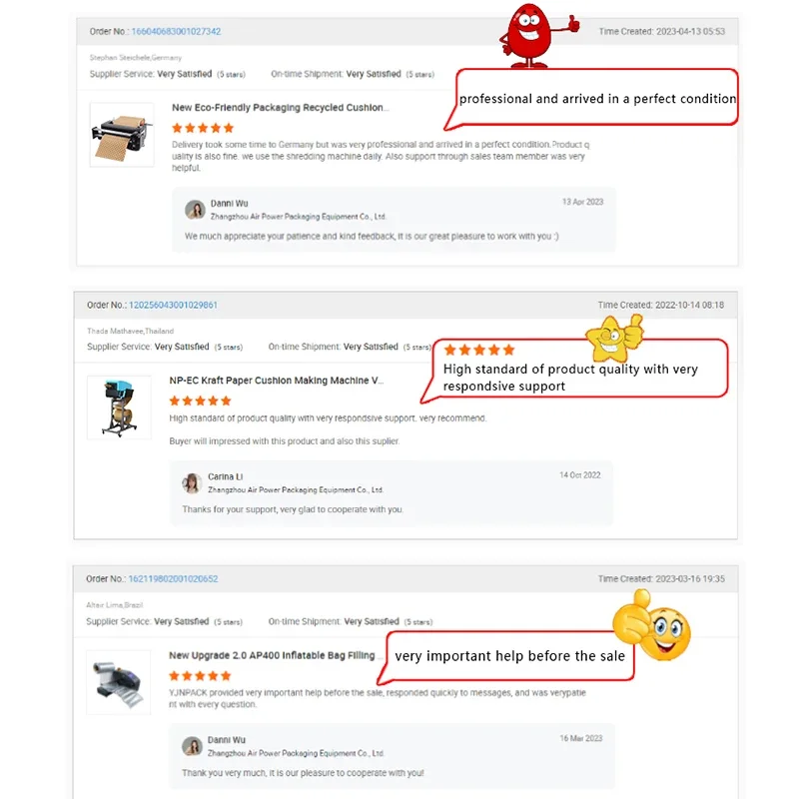Image resolution: width=799 pixels, height=799 pixels.
Task: Open order number 162119802001020652 link
Action: (x=173, y=579)
